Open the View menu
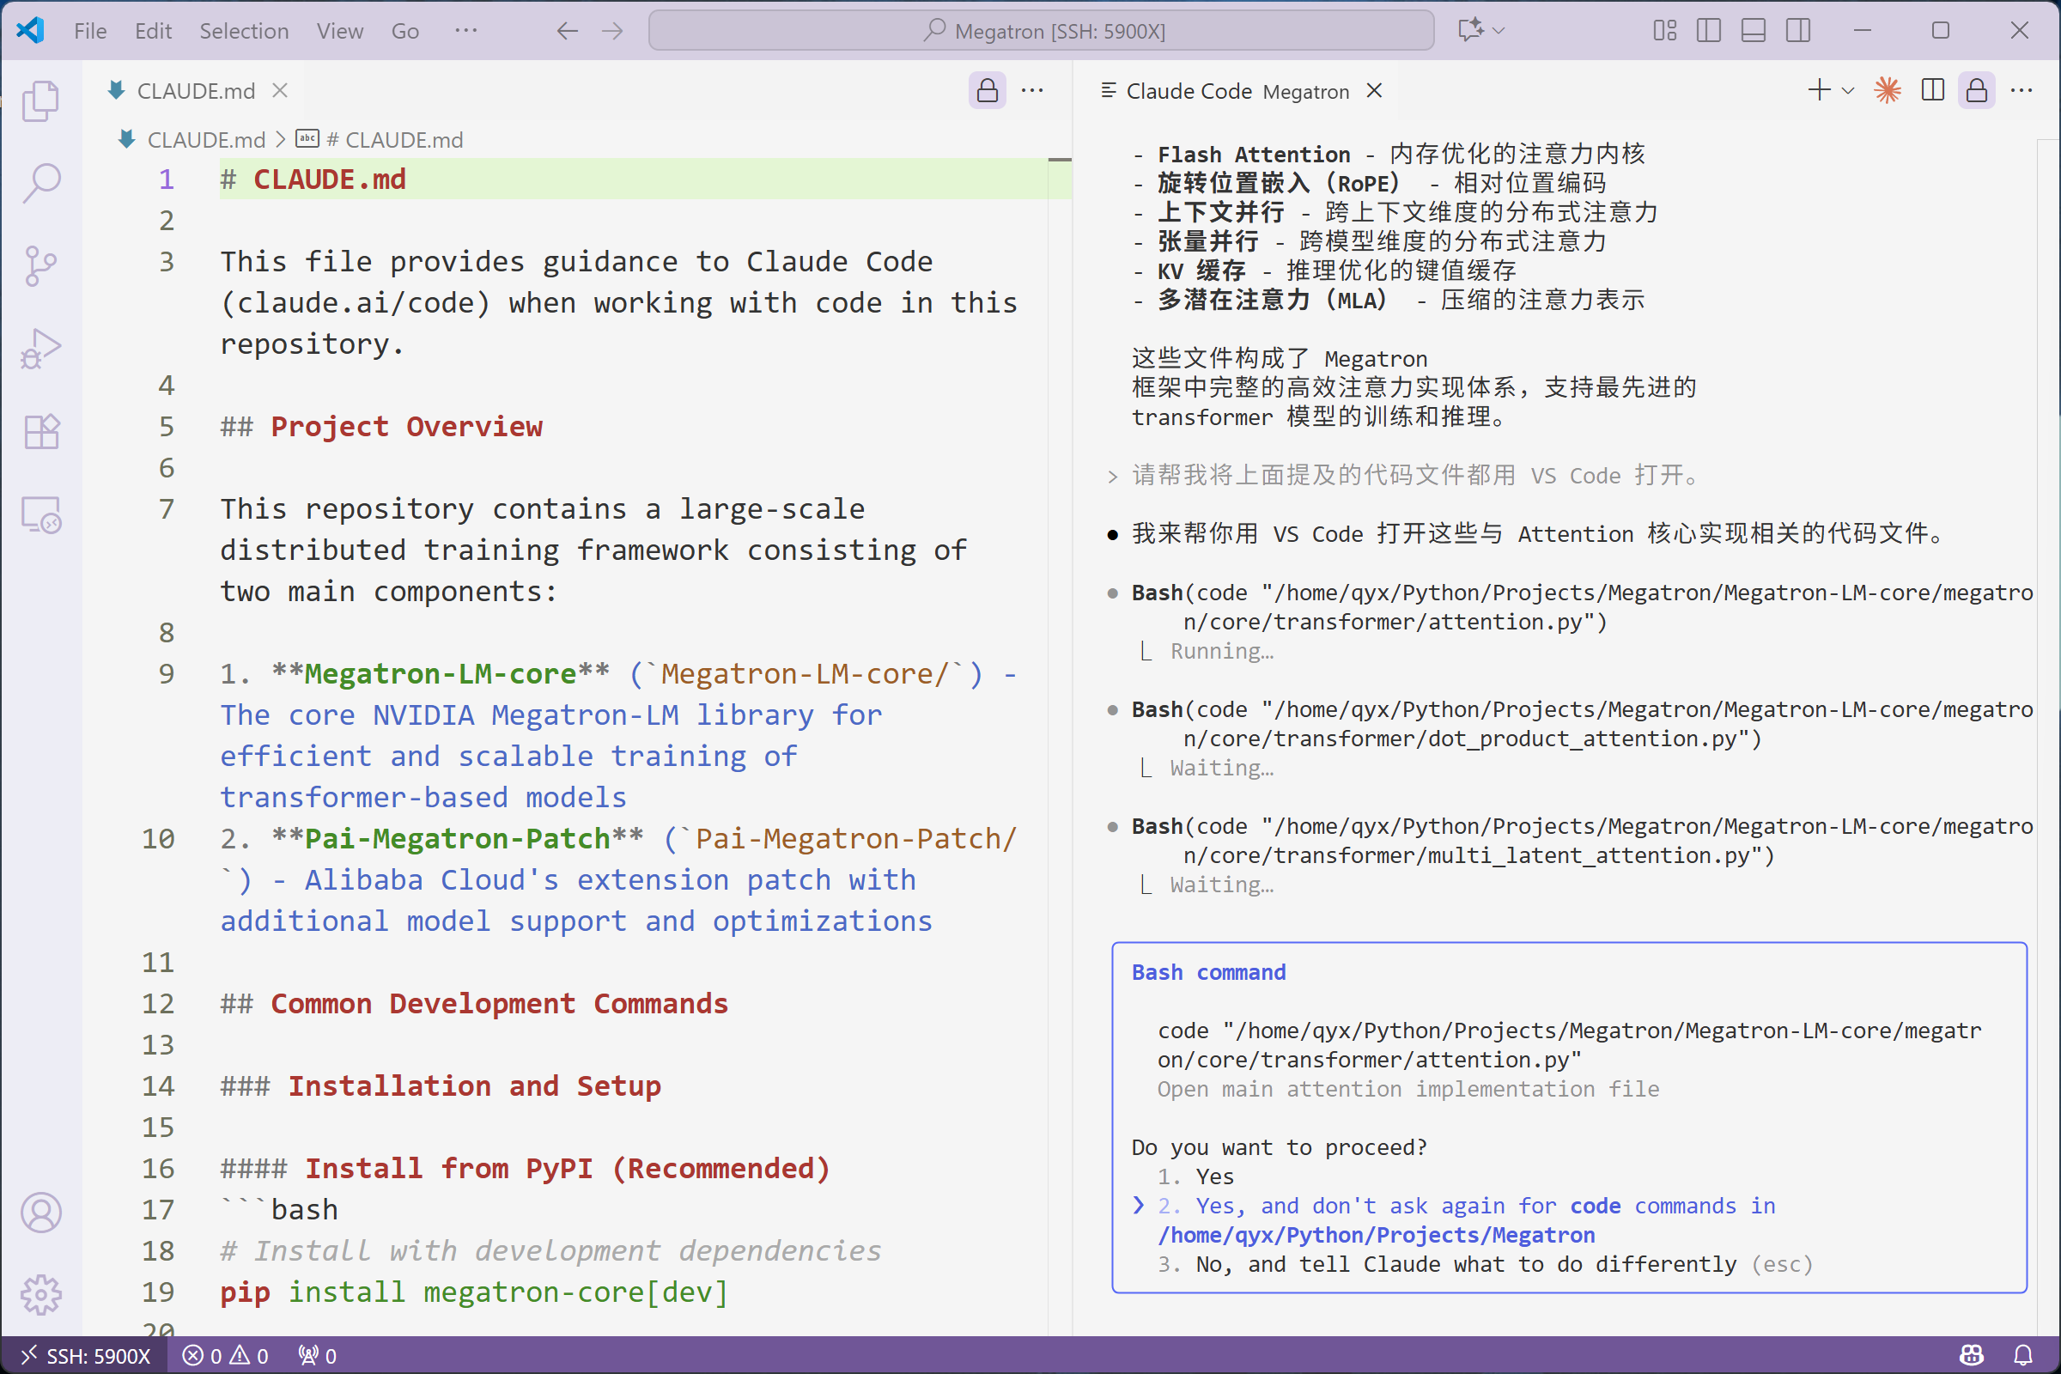This screenshot has height=1374, width=2061. [x=340, y=31]
